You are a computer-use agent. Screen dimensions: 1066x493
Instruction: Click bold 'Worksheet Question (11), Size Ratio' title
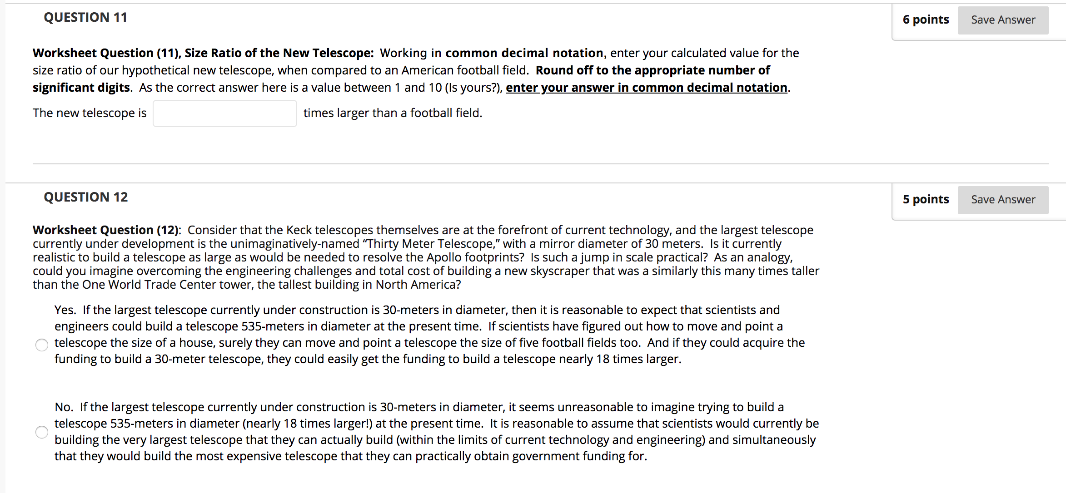[x=203, y=53]
